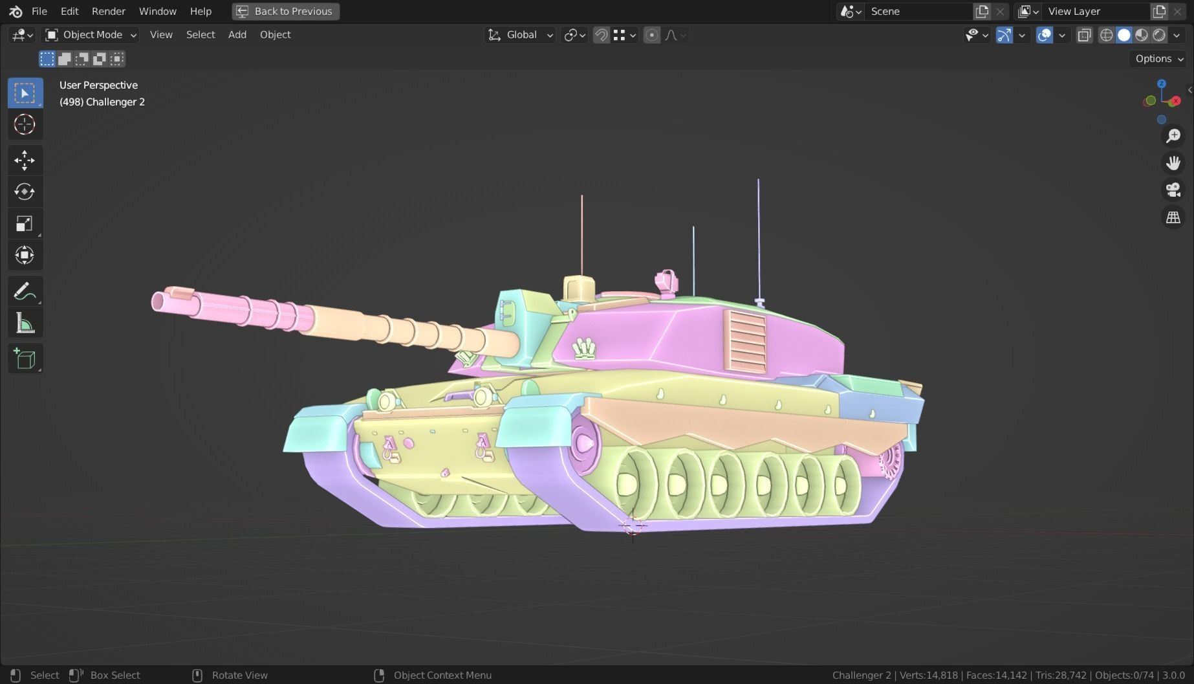Open the viewport Select menu

pyautogui.click(x=201, y=35)
